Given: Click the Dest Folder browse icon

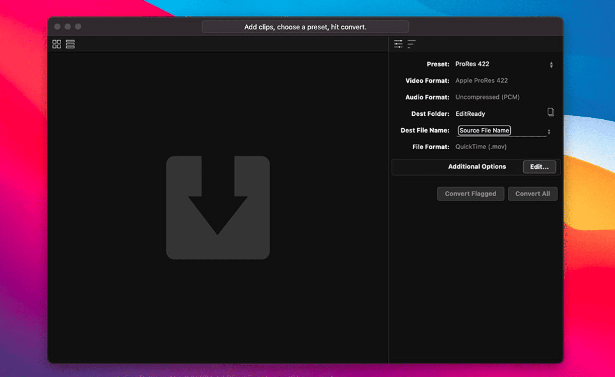Looking at the screenshot, I should 551,112.
